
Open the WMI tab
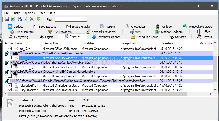pyautogui.click(x=135, y=32)
